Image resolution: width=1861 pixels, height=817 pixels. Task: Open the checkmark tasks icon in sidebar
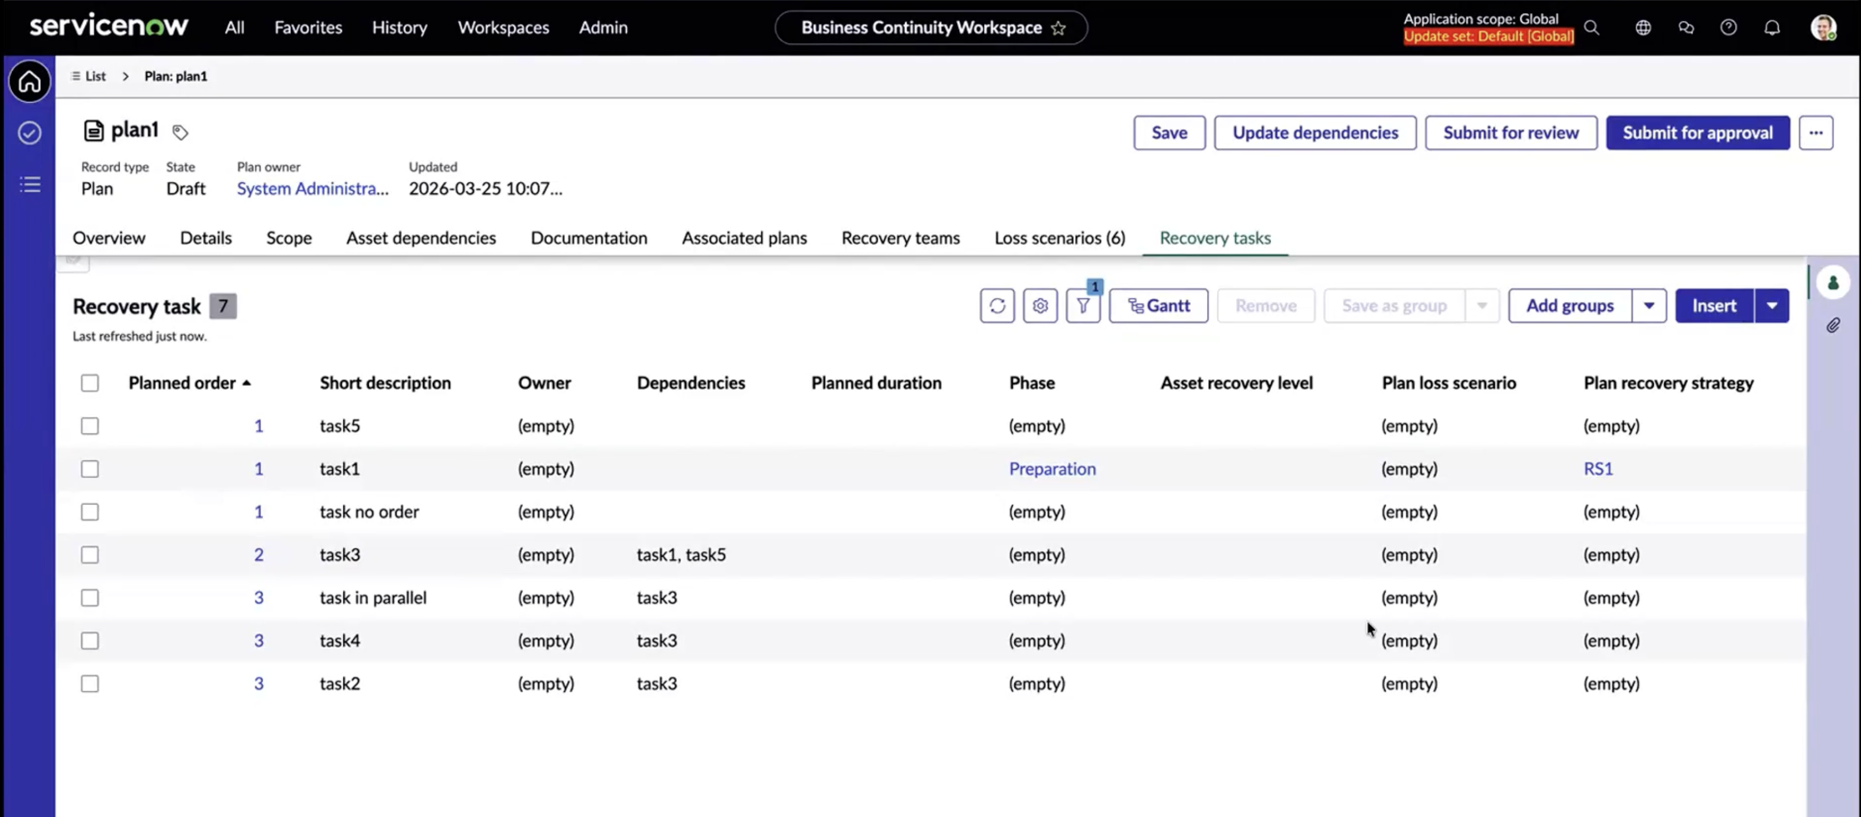[30, 133]
